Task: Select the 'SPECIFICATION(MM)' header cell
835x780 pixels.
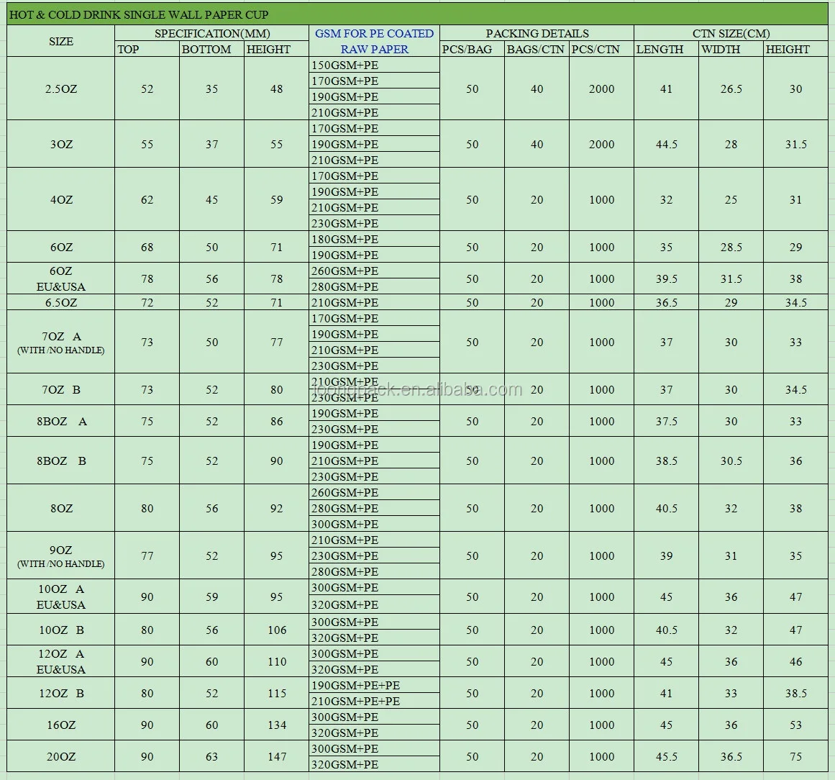Action: 212,33
